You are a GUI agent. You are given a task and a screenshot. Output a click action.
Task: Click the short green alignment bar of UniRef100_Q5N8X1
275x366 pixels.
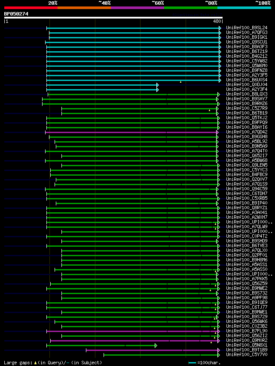(101, 345)
